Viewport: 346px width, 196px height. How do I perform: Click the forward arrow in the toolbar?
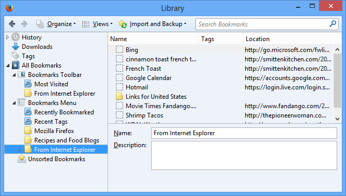(x=24, y=24)
